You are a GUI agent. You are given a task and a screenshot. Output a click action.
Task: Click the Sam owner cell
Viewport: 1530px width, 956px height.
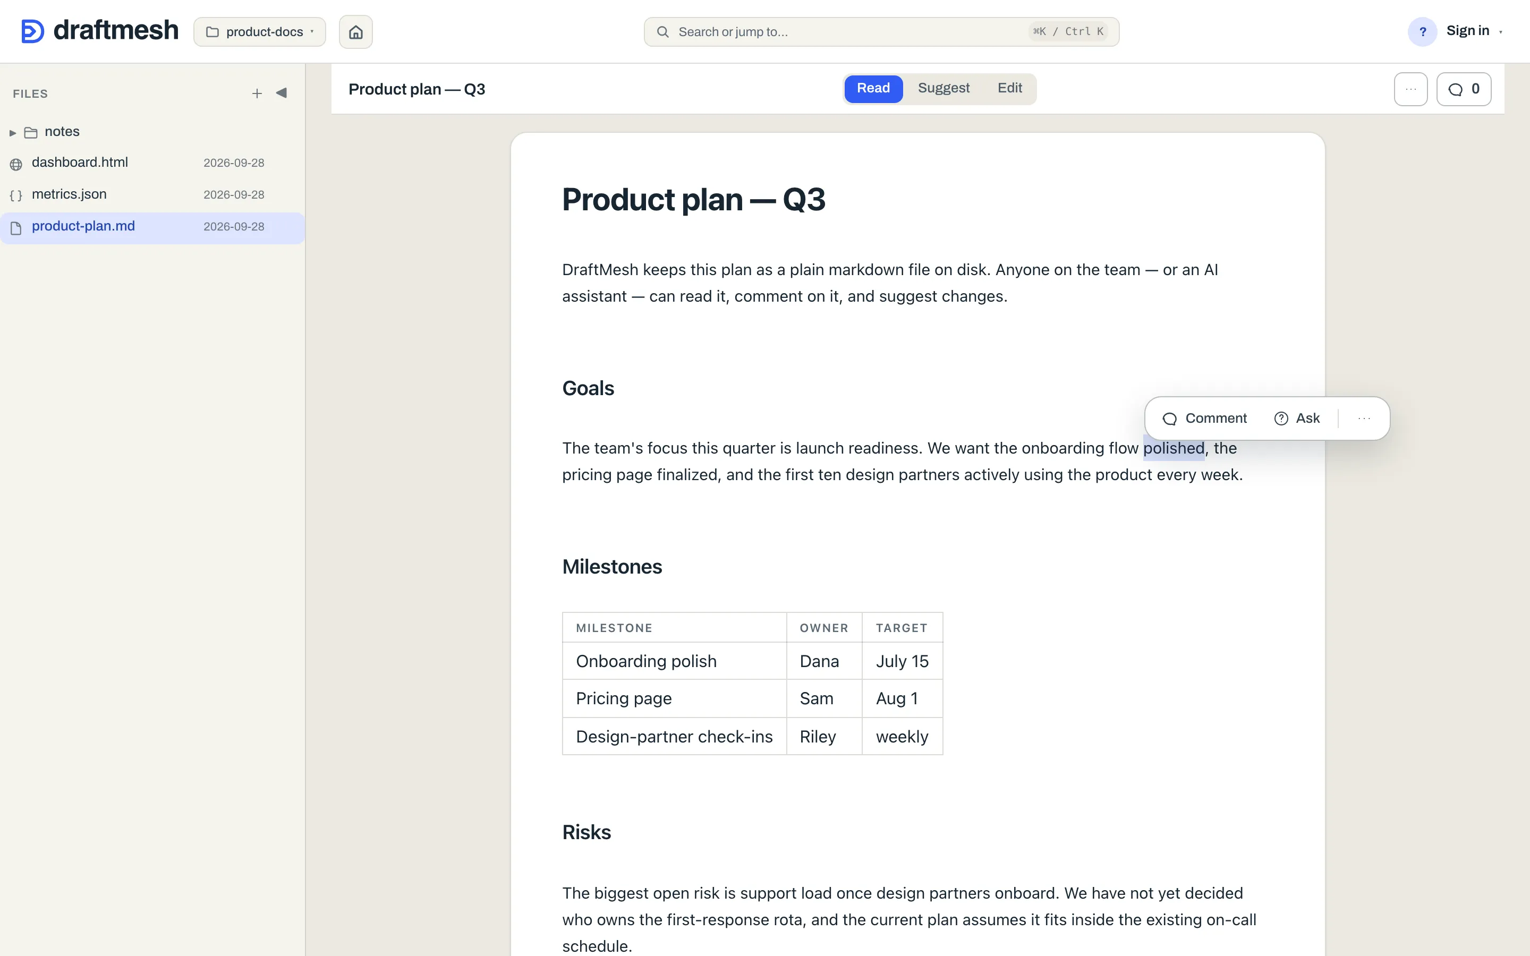pos(824,698)
